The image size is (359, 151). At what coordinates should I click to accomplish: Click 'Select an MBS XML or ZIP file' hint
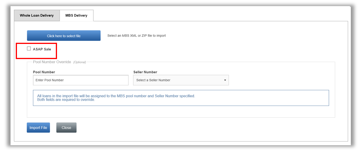click(x=137, y=36)
